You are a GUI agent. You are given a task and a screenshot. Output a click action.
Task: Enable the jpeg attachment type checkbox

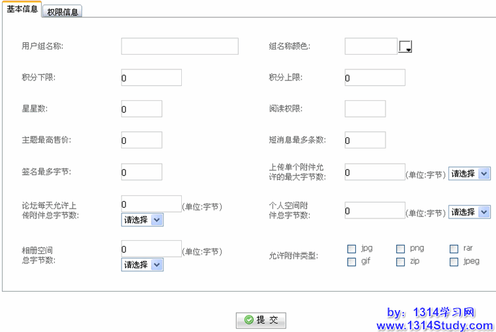[454, 262]
